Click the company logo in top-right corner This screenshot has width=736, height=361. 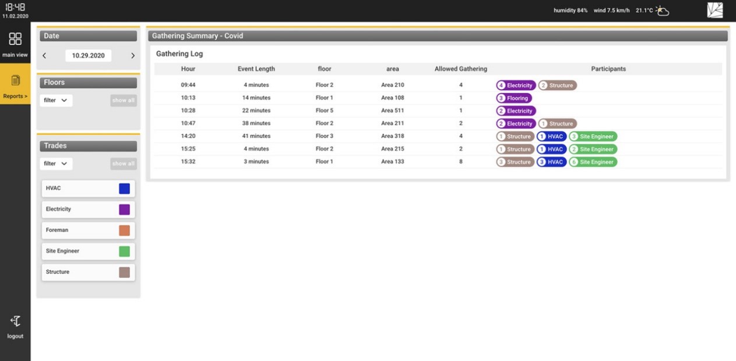[714, 10]
